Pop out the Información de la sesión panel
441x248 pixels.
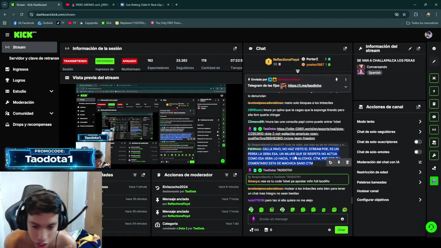[235, 49]
